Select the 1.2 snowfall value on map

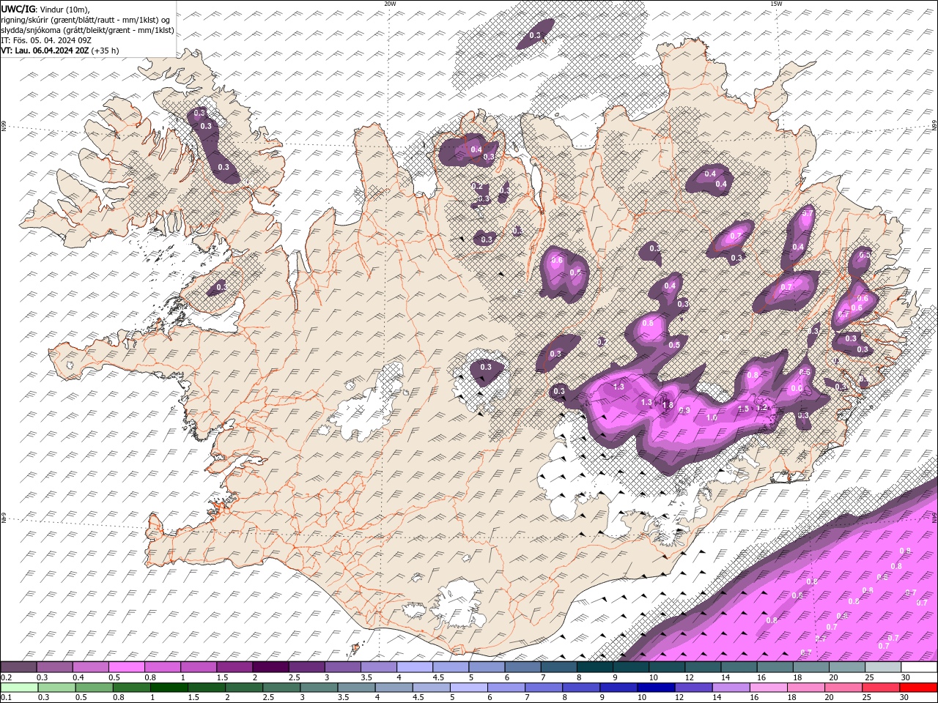pos(761,408)
